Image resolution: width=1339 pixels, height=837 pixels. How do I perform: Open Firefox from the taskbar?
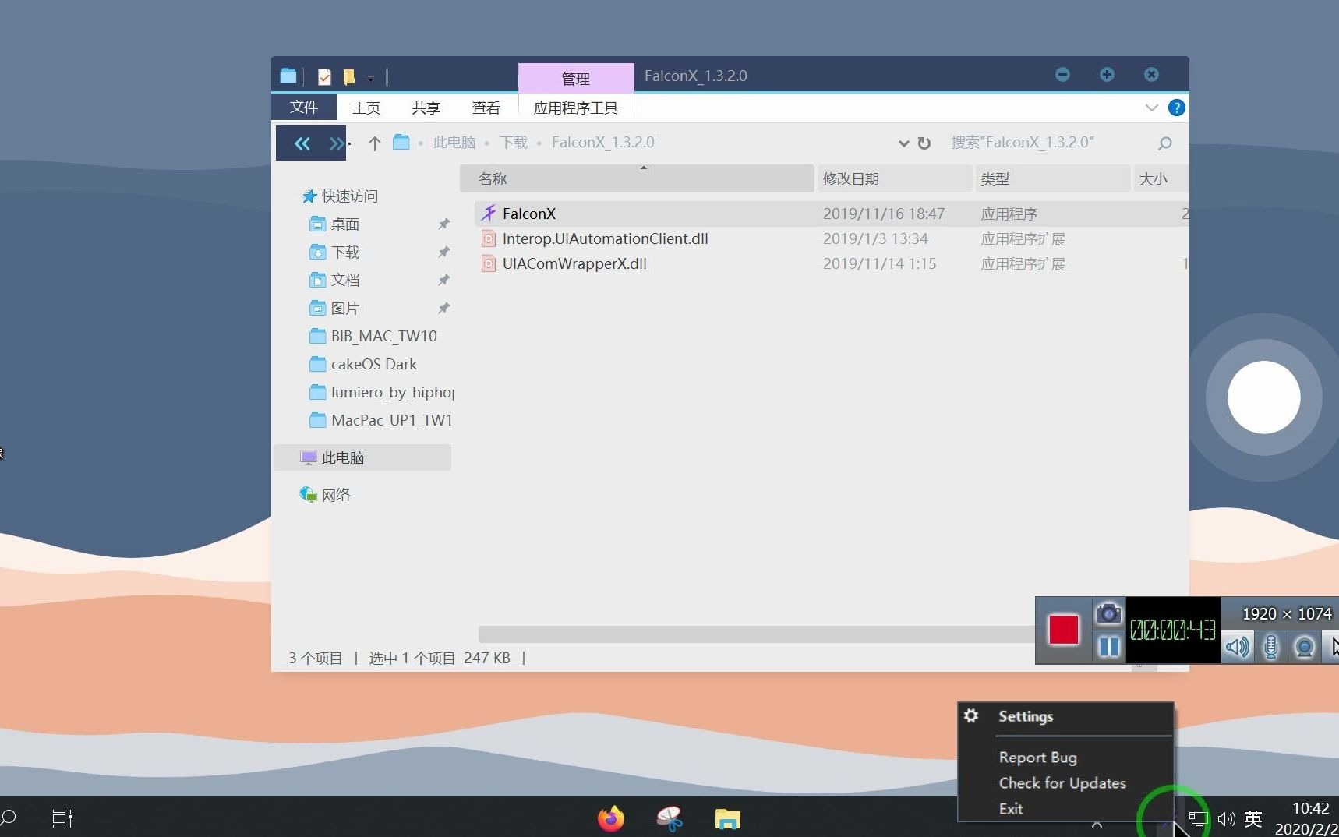tap(611, 818)
